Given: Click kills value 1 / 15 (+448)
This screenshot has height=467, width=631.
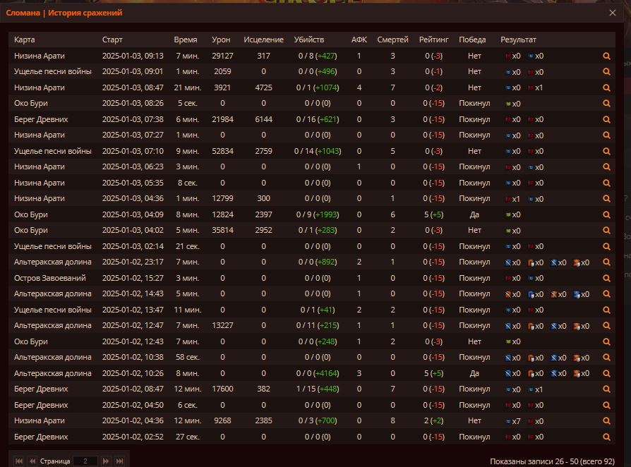Looking at the screenshot, I should (318, 389).
